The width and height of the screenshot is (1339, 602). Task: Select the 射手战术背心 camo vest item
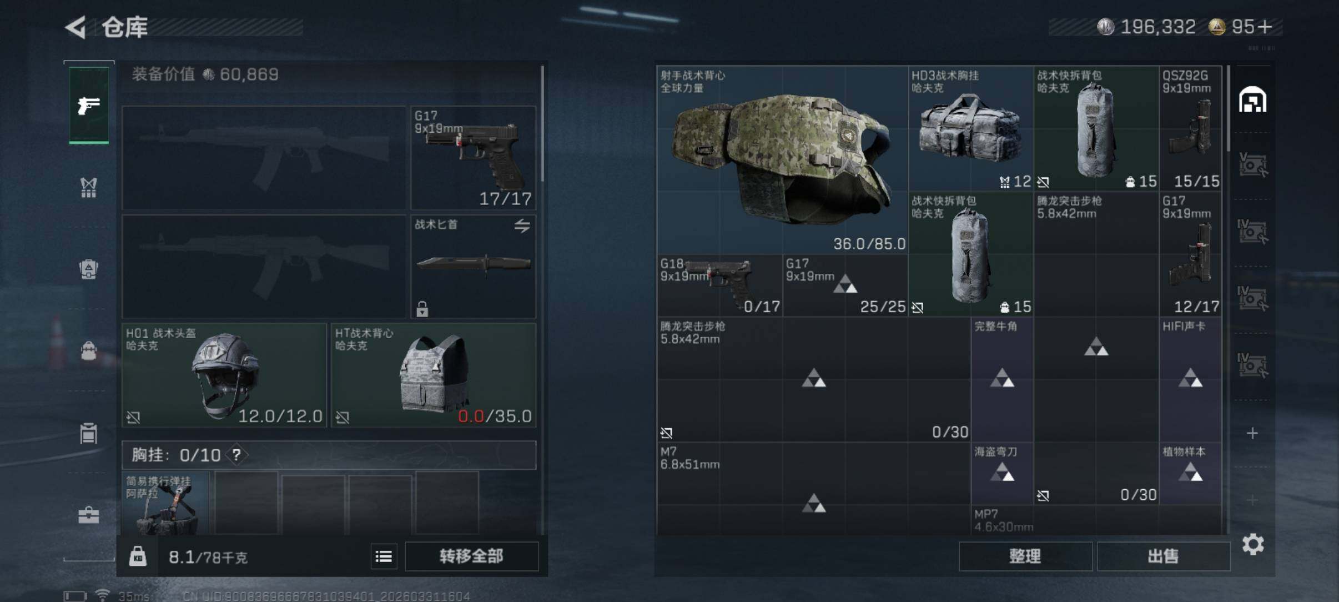782,160
